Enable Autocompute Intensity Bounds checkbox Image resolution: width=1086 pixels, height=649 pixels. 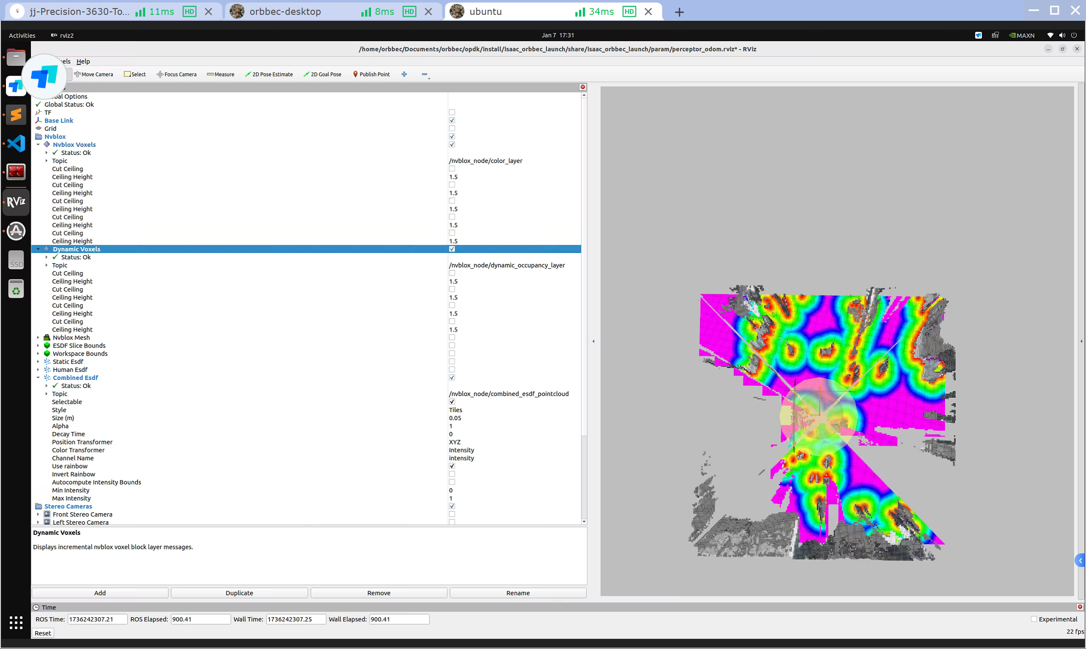click(x=452, y=482)
